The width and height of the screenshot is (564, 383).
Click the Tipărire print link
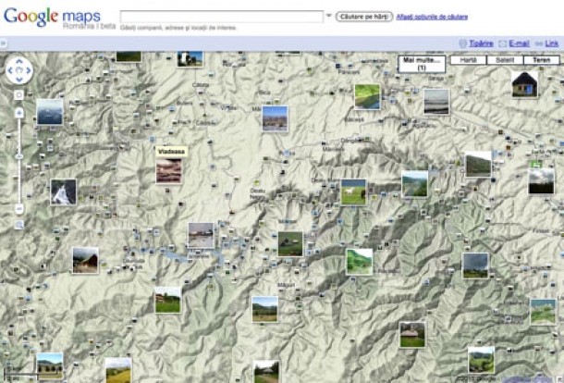tap(480, 43)
